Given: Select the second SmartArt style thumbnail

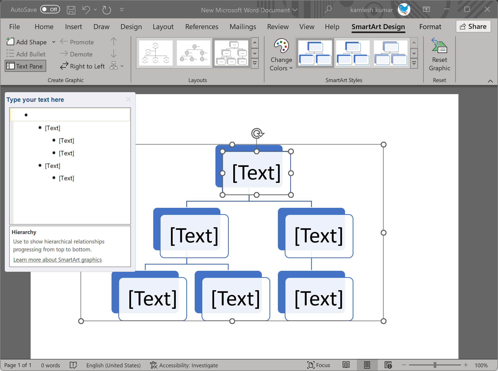Looking at the screenshot, I should (x=353, y=53).
